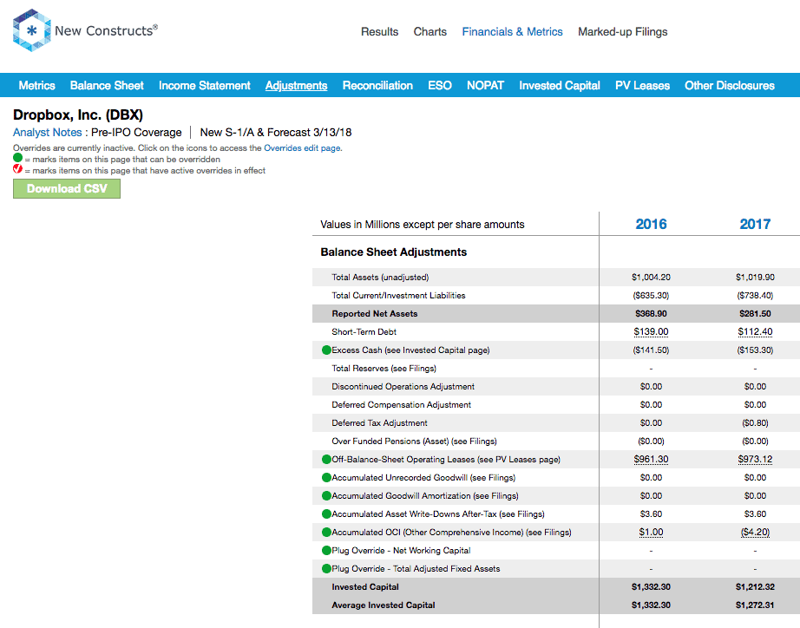This screenshot has height=628, width=800.
Task: Click Total Current/Investment Liabilities row label
Action: 398,296
